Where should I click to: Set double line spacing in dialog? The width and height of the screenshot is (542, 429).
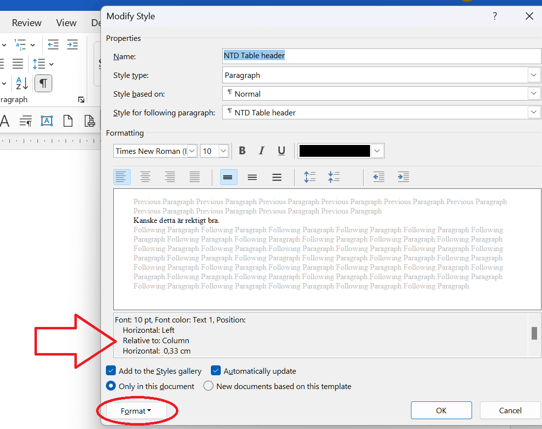coord(277,177)
